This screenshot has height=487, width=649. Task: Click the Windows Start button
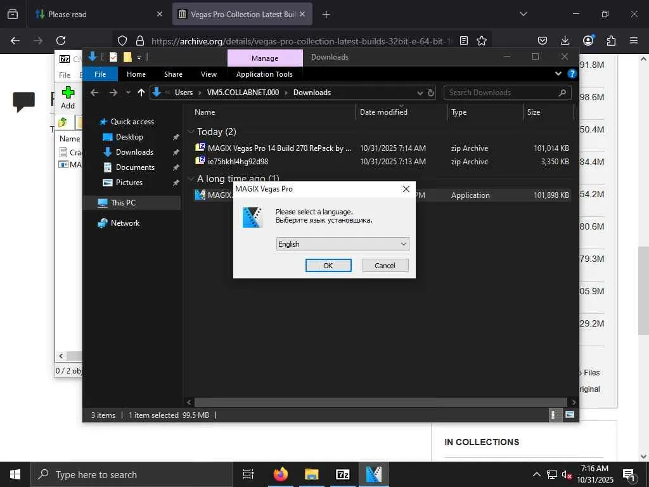[15, 474]
